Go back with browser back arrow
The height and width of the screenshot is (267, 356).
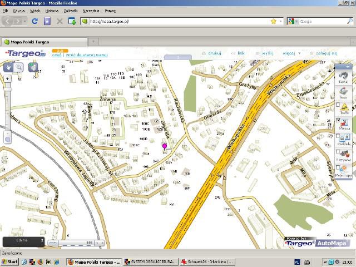[7, 21]
